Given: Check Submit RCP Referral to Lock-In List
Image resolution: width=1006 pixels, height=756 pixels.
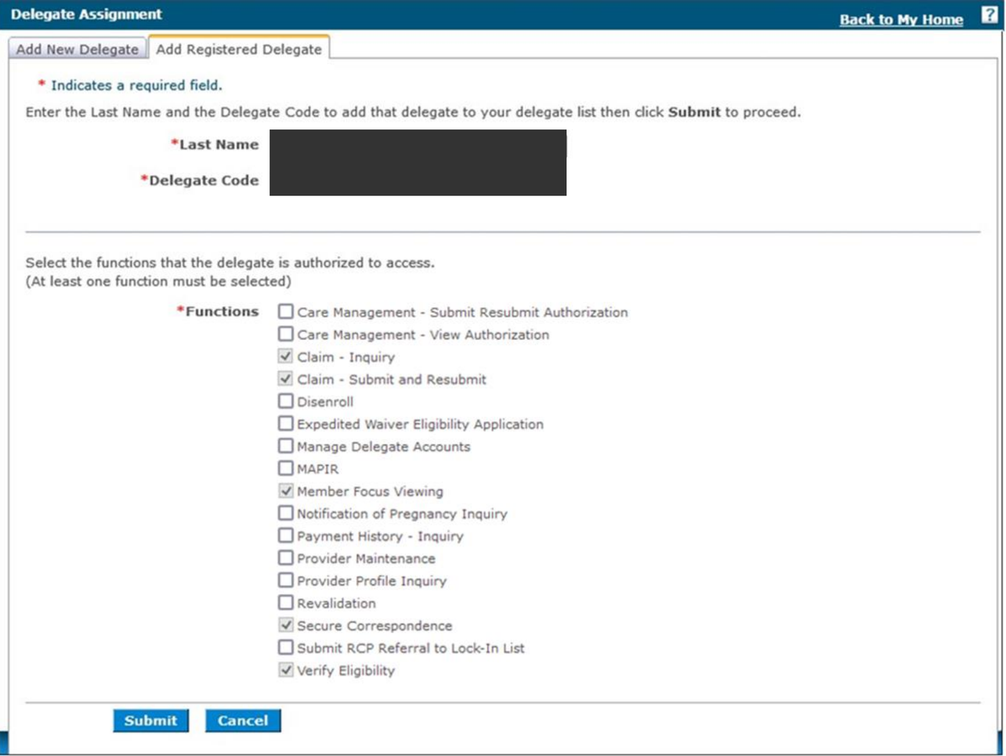Looking at the screenshot, I should (286, 647).
